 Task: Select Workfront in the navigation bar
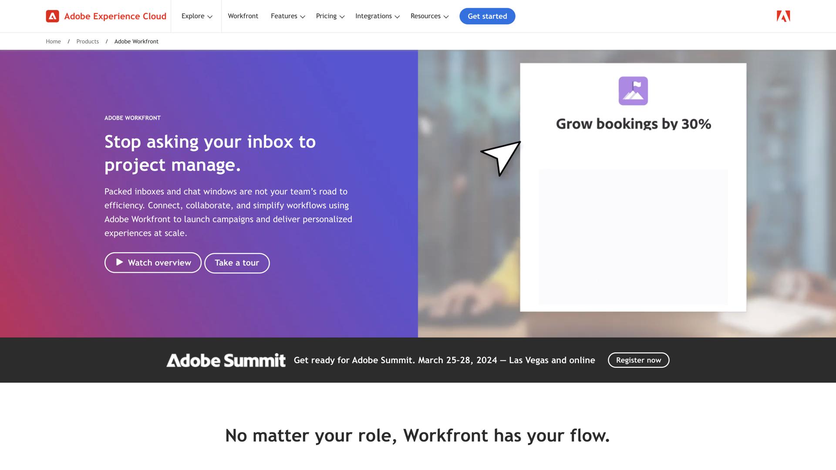[x=243, y=16]
